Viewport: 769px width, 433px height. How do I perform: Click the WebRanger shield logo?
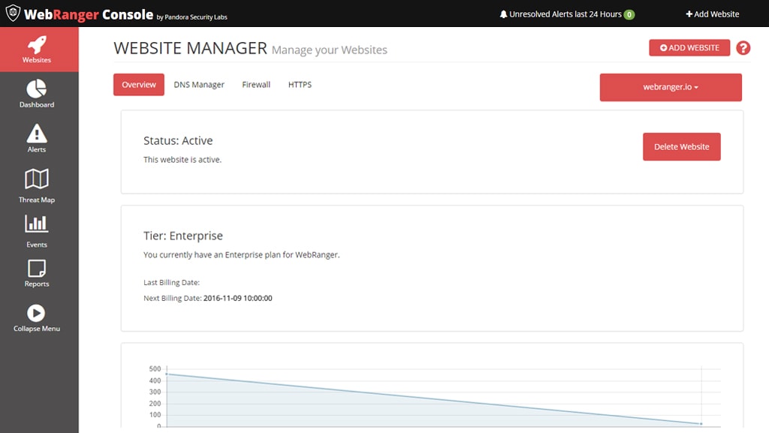[12, 14]
